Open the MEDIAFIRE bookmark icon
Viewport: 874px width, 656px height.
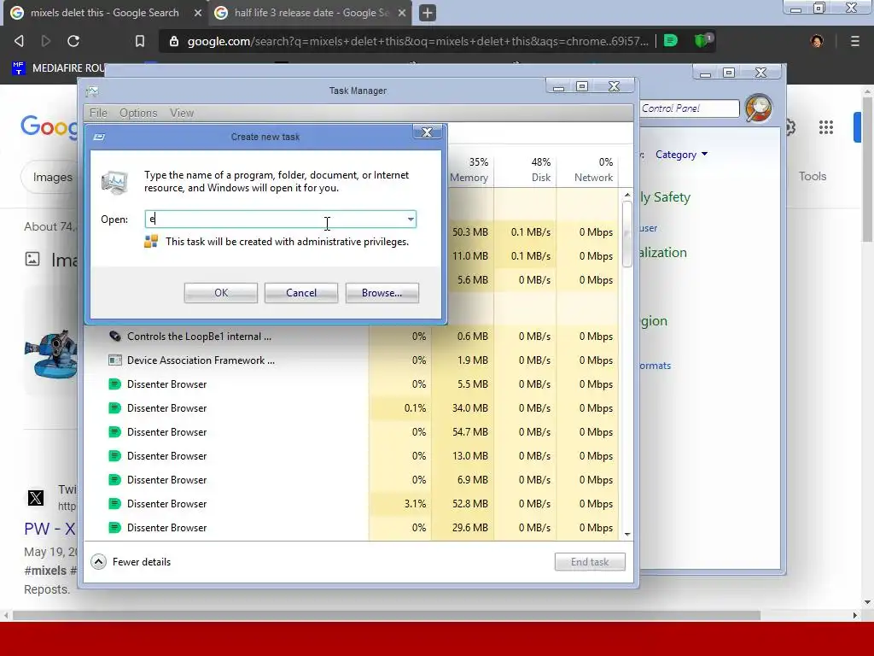point(19,68)
